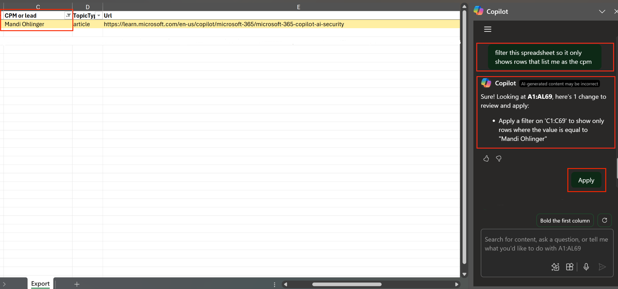Select the 'article' cell in TopicType column
This screenshot has height=289, width=618.
[88, 24]
